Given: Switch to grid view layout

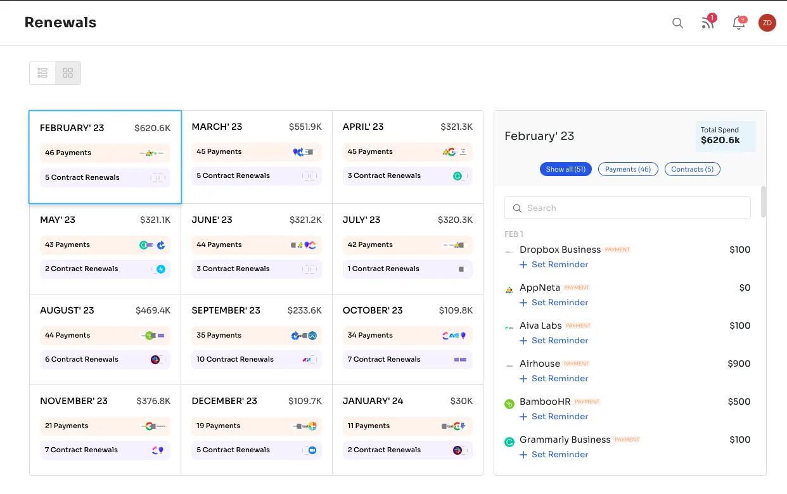Looking at the screenshot, I should (x=68, y=73).
